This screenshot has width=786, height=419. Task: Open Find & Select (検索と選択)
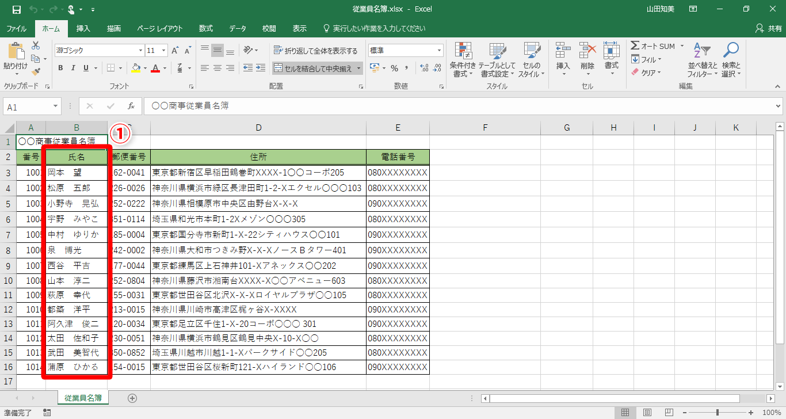[x=731, y=59]
